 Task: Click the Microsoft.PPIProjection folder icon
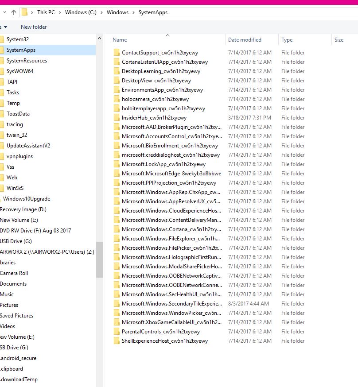point(117,182)
